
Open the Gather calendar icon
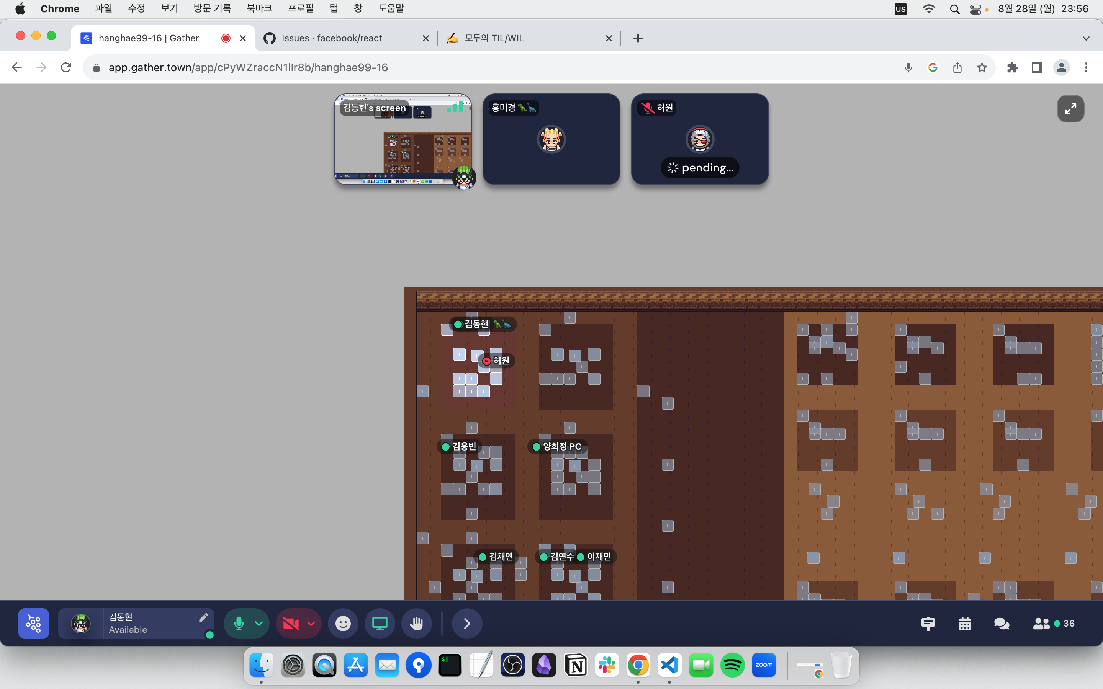[965, 624]
